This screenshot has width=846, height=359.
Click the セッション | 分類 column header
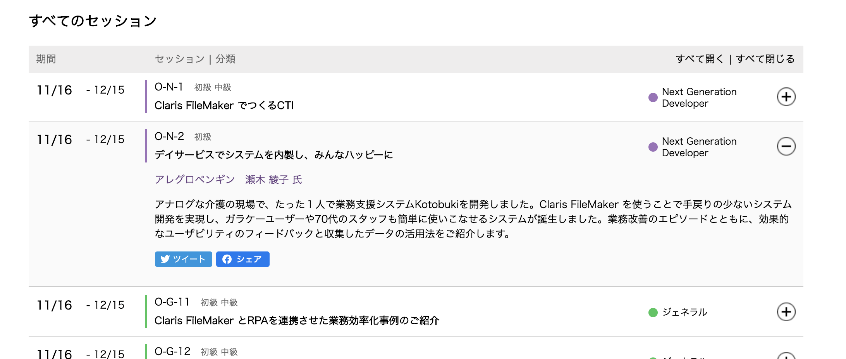[195, 59]
